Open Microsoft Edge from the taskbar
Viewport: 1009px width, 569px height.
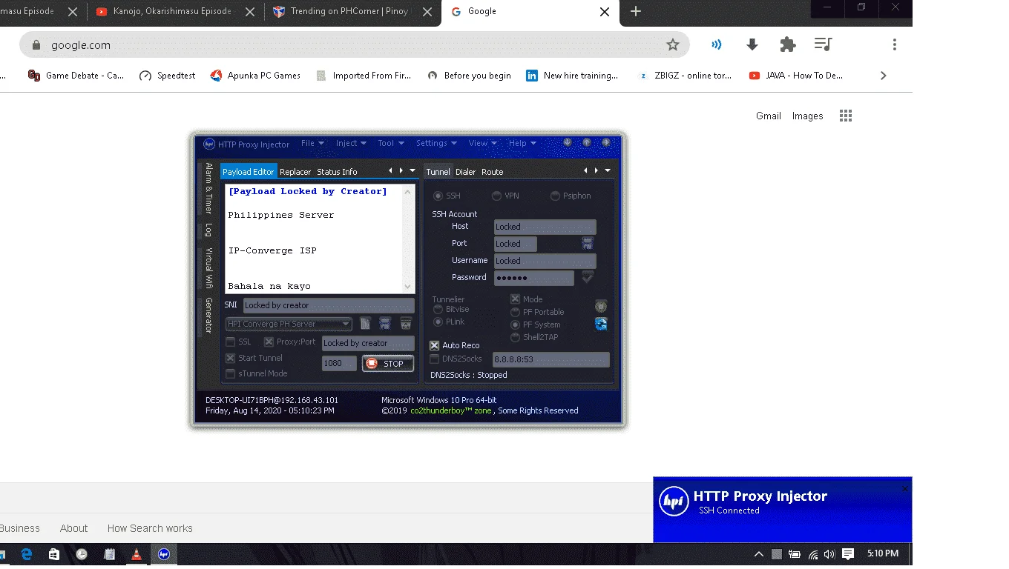click(27, 554)
